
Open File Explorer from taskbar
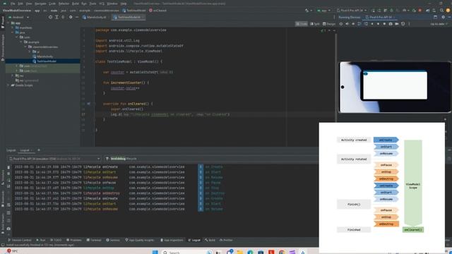pyautogui.click(x=240, y=252)
